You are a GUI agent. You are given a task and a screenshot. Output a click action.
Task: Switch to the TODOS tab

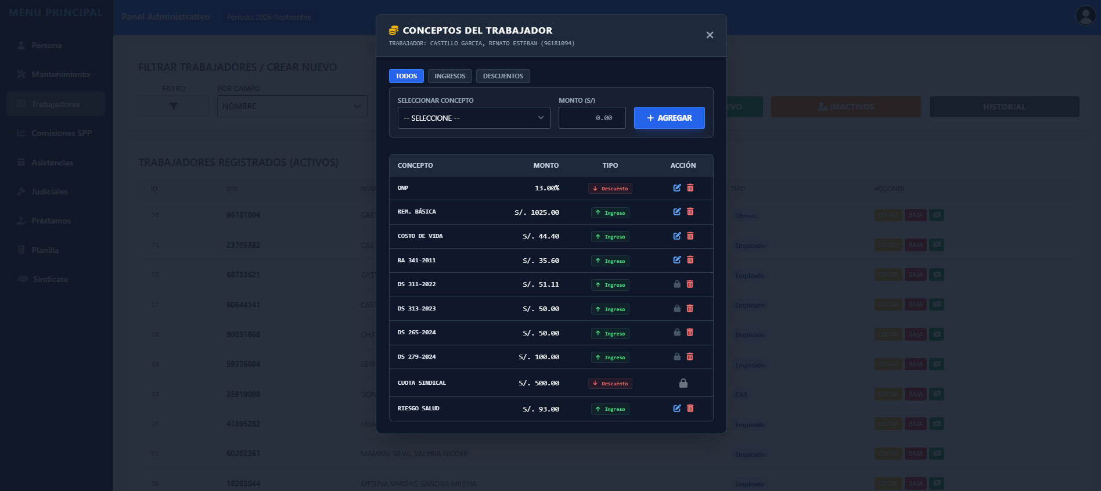406,76
